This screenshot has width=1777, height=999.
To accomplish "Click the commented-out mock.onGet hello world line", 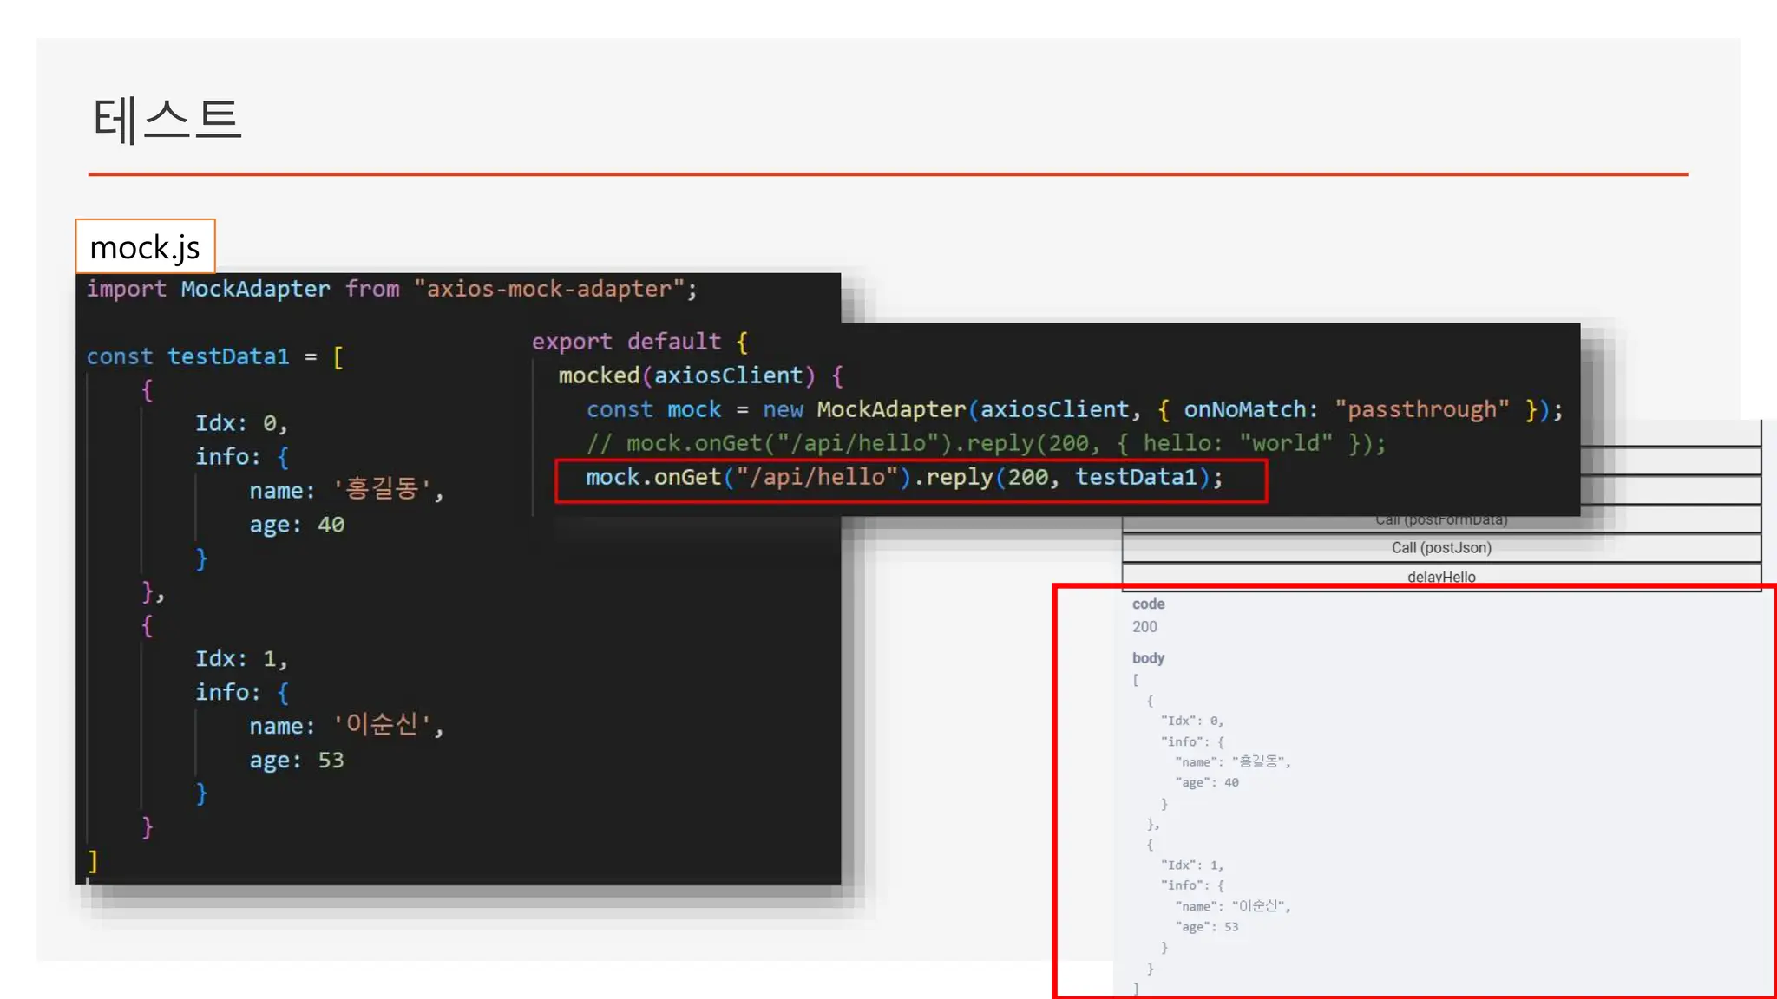I will 985,444.
